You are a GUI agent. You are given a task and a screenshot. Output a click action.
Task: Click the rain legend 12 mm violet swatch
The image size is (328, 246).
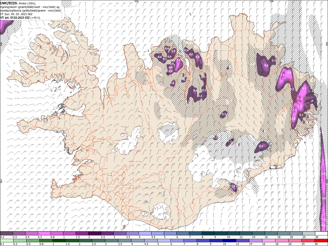242,240
